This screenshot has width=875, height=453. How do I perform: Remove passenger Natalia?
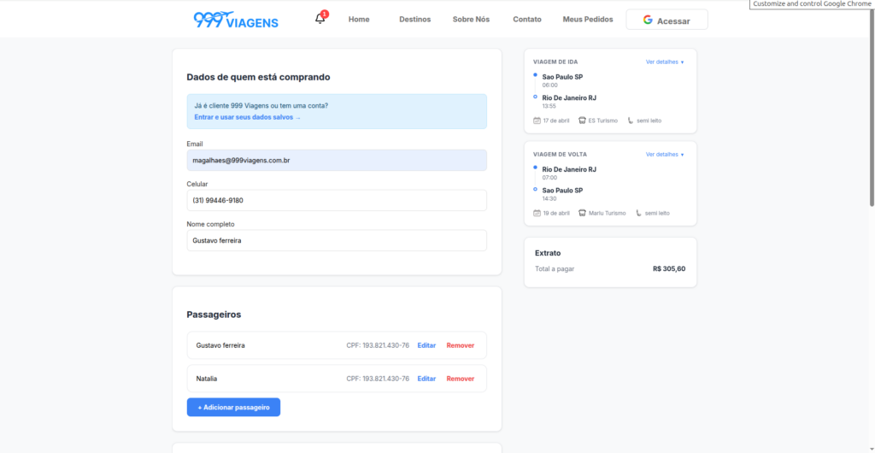coord(460,379)
